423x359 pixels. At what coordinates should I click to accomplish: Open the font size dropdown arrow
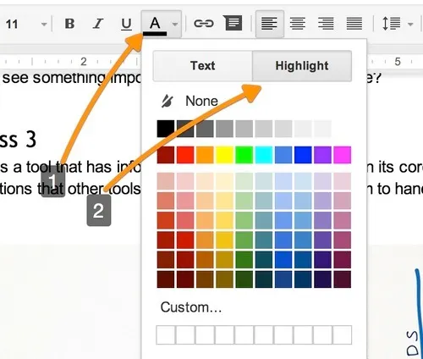[x=44, y=25]
